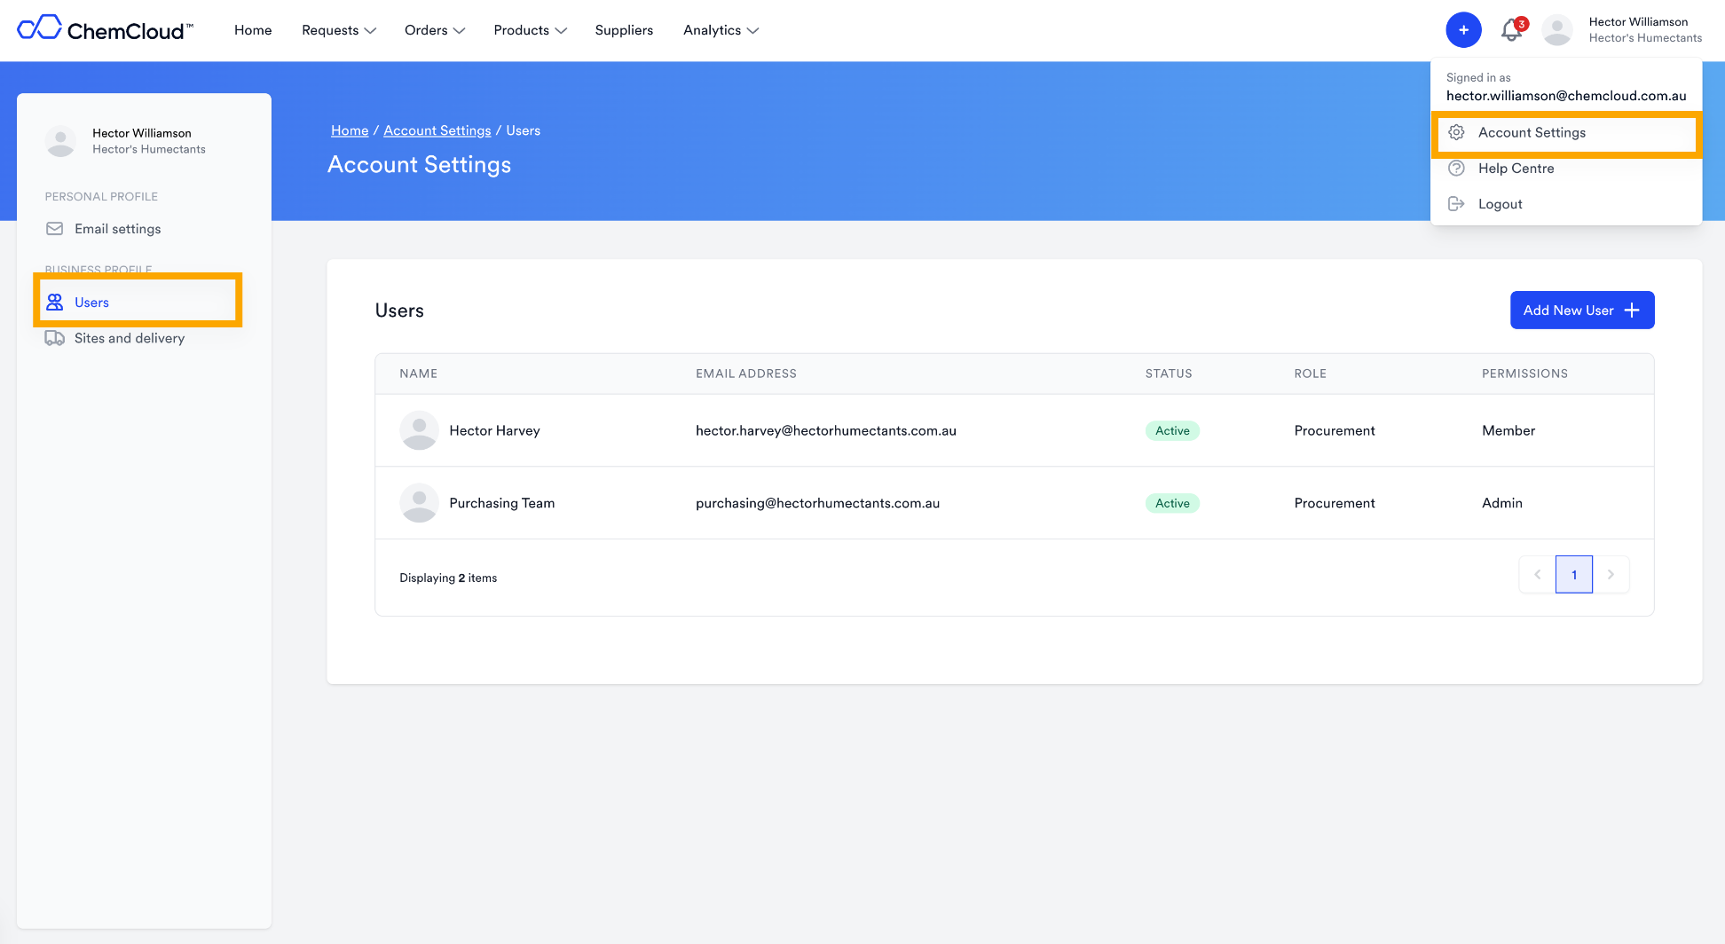Expand the Requests dropdown menu

(339, 30)
